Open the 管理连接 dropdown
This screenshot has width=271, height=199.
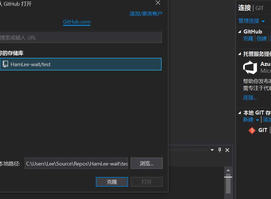click(x=251, y=21)
